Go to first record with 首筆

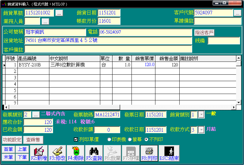tap(9, 149)
